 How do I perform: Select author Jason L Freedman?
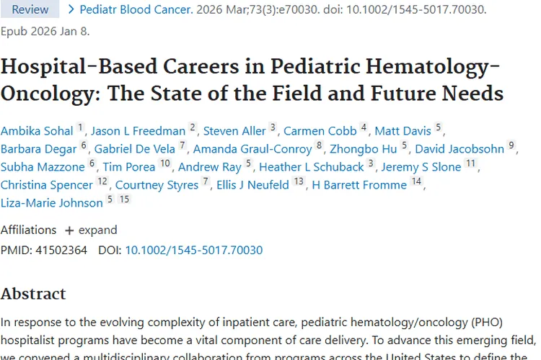pos(138,131)
